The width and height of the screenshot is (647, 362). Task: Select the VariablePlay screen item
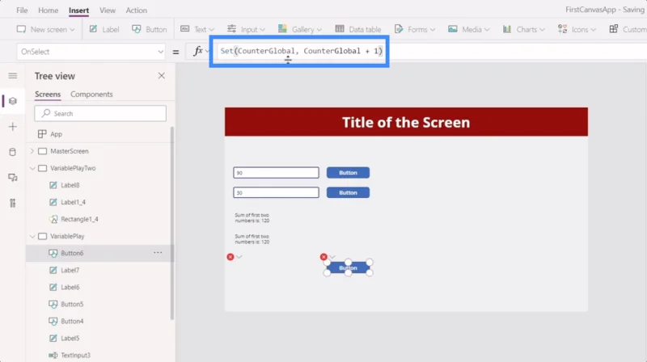67,236
